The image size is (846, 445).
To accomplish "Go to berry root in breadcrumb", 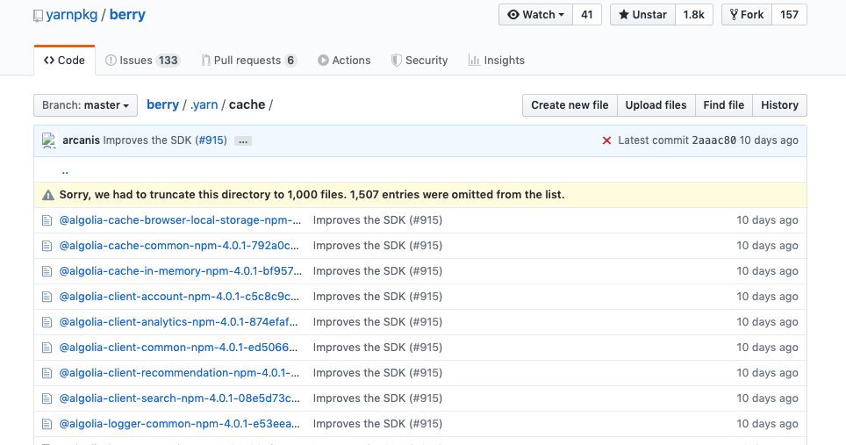I will (162, 104).
